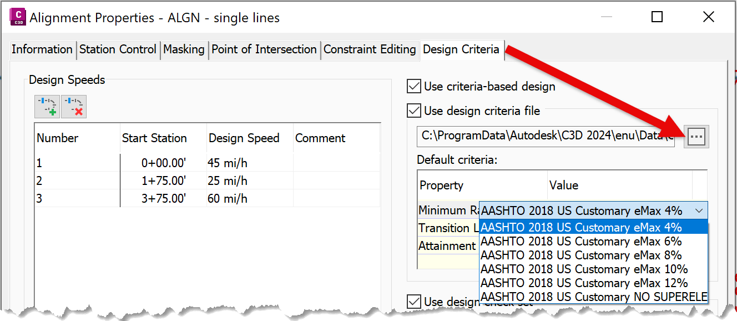Image resolution: width=737 pixels, height=321 pixels.
Task: Click the Number column header
Action: [x=77, y=138]
